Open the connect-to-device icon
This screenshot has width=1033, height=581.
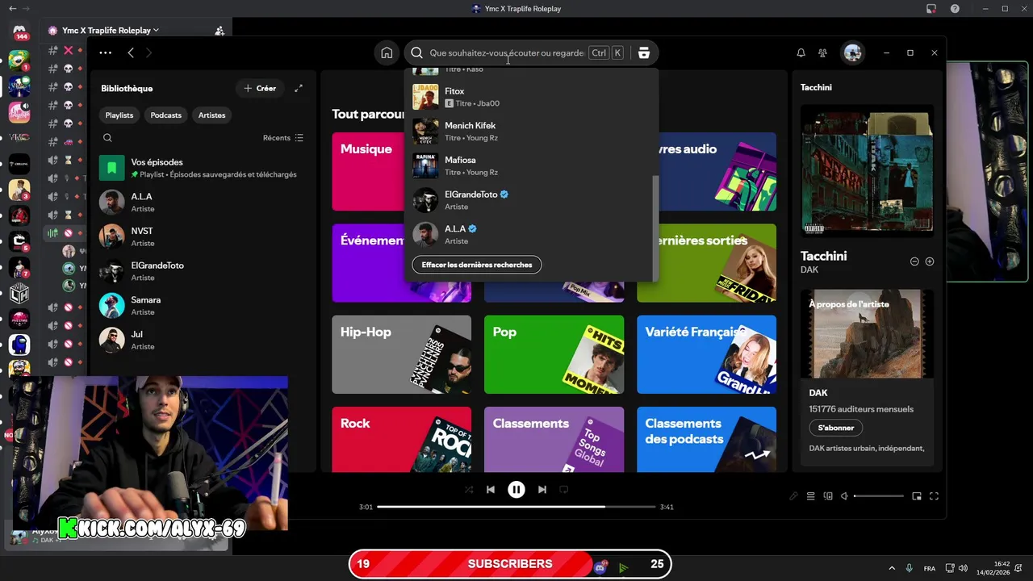(x=828, y=496)
